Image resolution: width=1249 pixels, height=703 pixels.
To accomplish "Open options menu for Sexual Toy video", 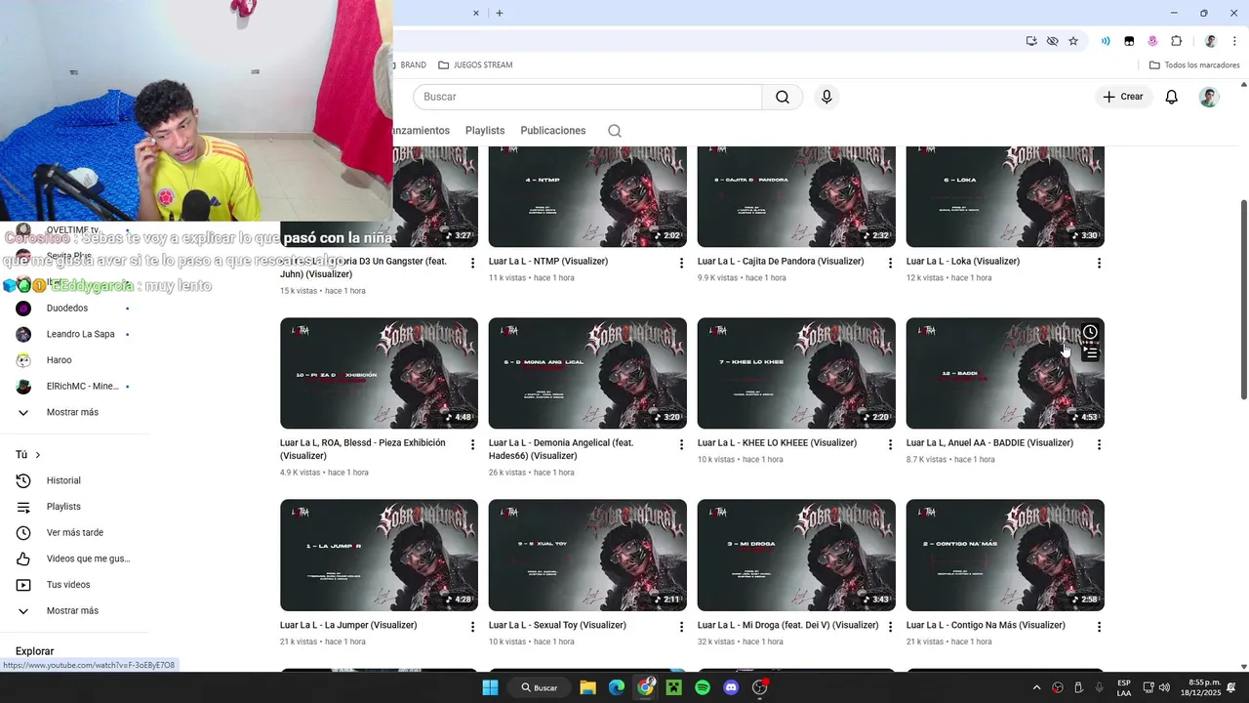I will tap(681, 627).
